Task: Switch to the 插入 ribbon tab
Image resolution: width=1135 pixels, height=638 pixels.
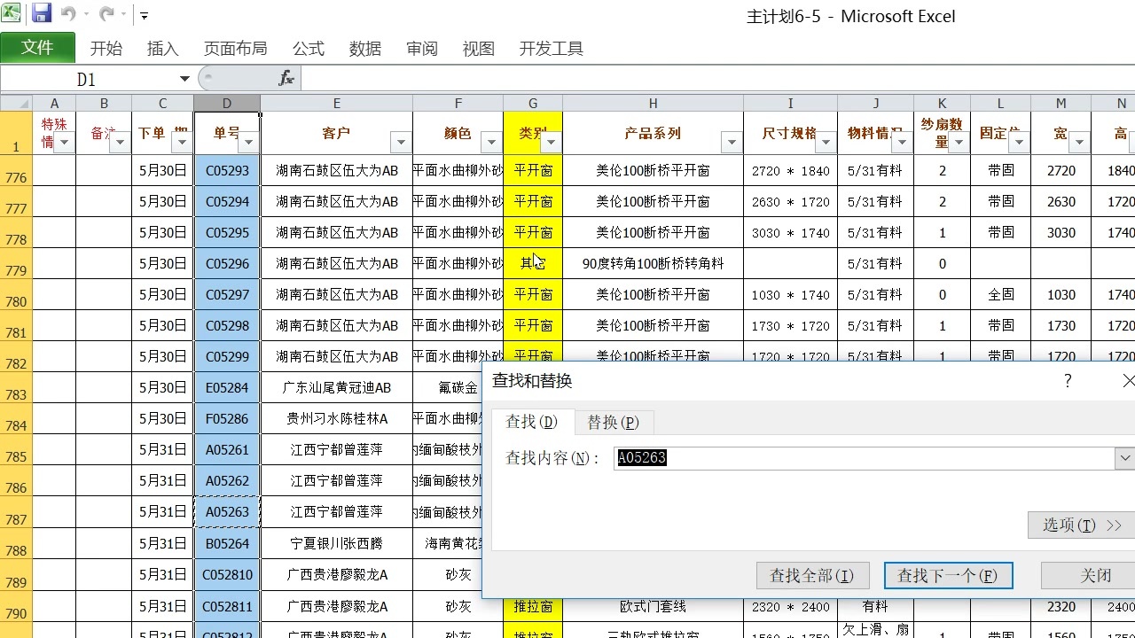Action: click(x=163, y=49)
